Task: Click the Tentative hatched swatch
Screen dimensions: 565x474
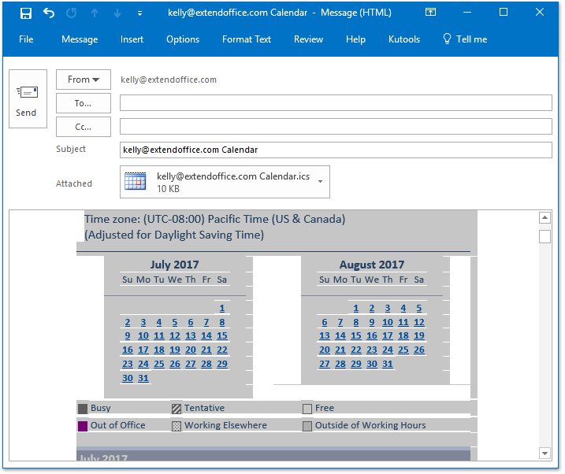Action: [x=177, y=409]
